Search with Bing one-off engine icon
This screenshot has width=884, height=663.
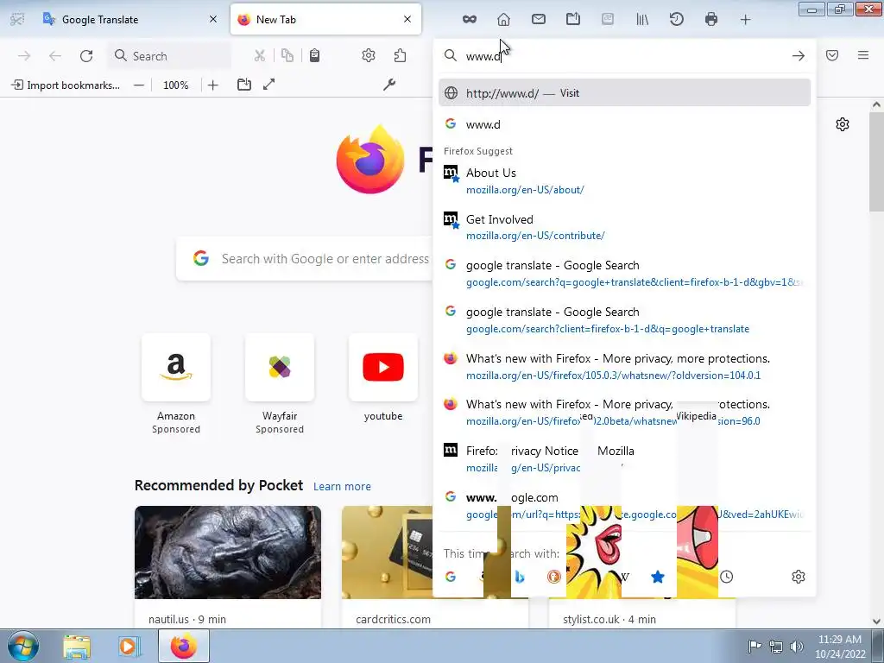[520, 577]
